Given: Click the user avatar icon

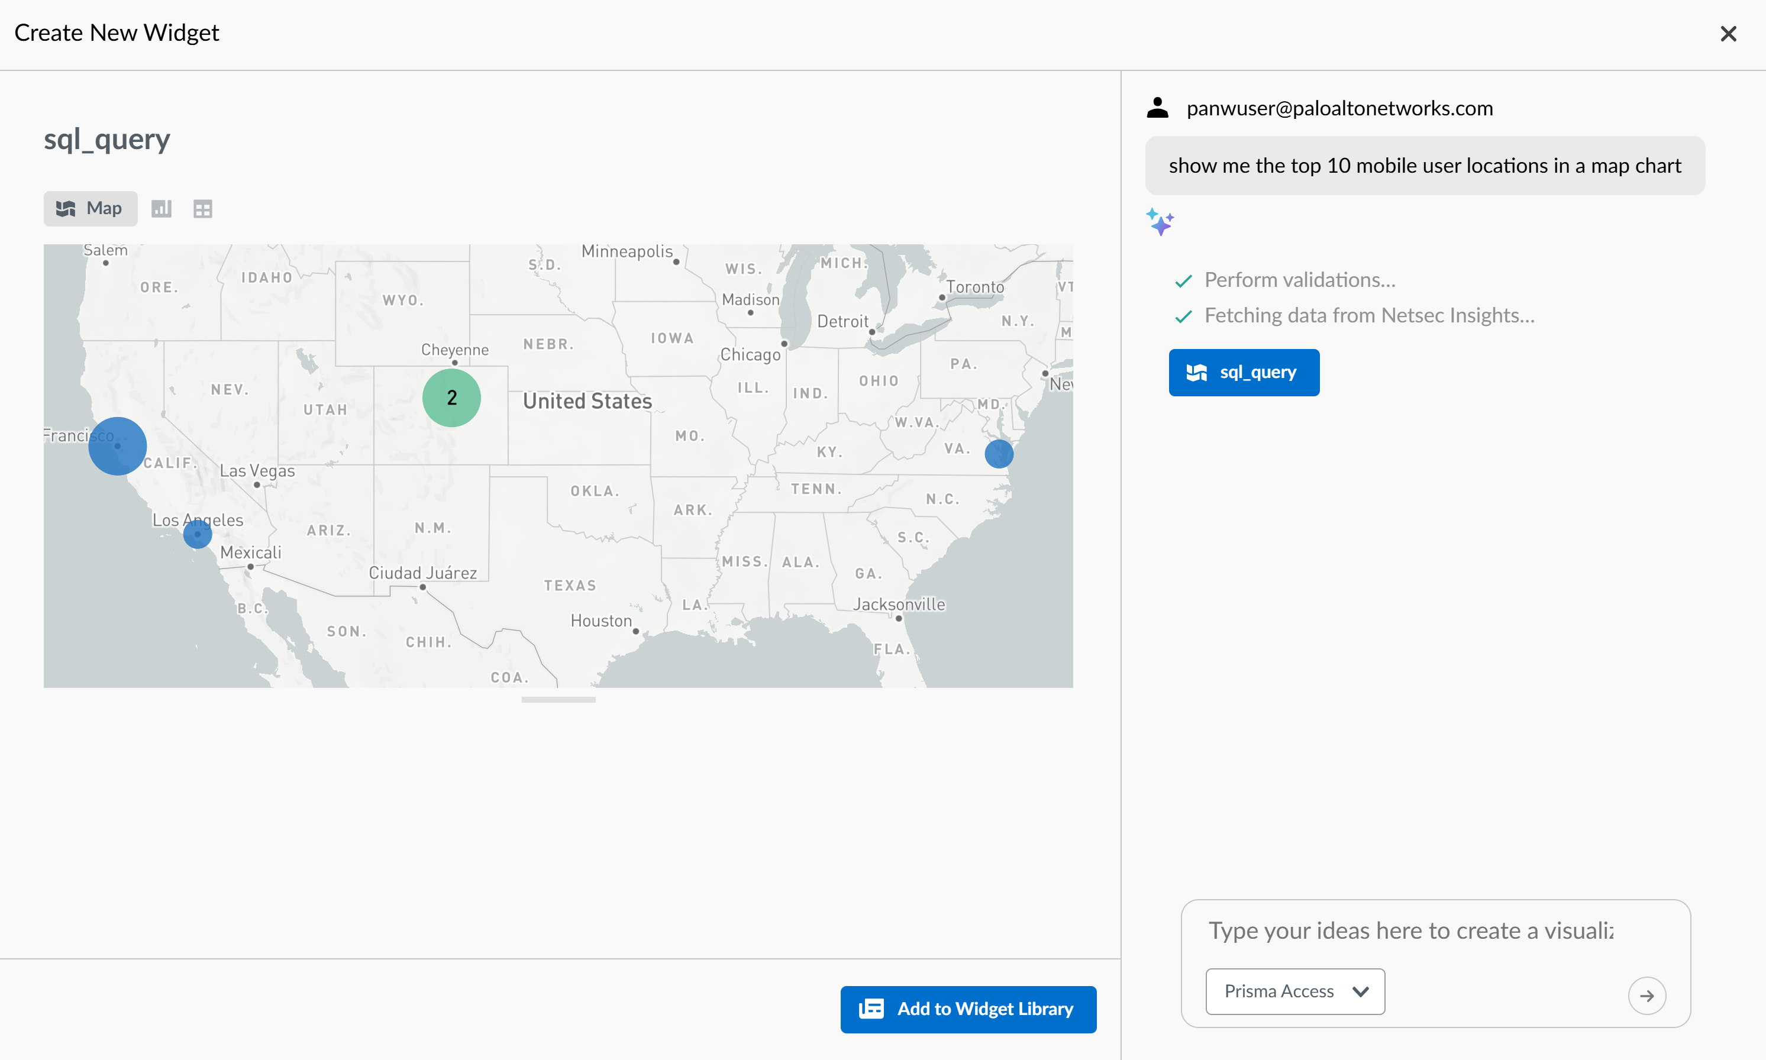Looking at the screenshot, I should (x=1157, y=108).
